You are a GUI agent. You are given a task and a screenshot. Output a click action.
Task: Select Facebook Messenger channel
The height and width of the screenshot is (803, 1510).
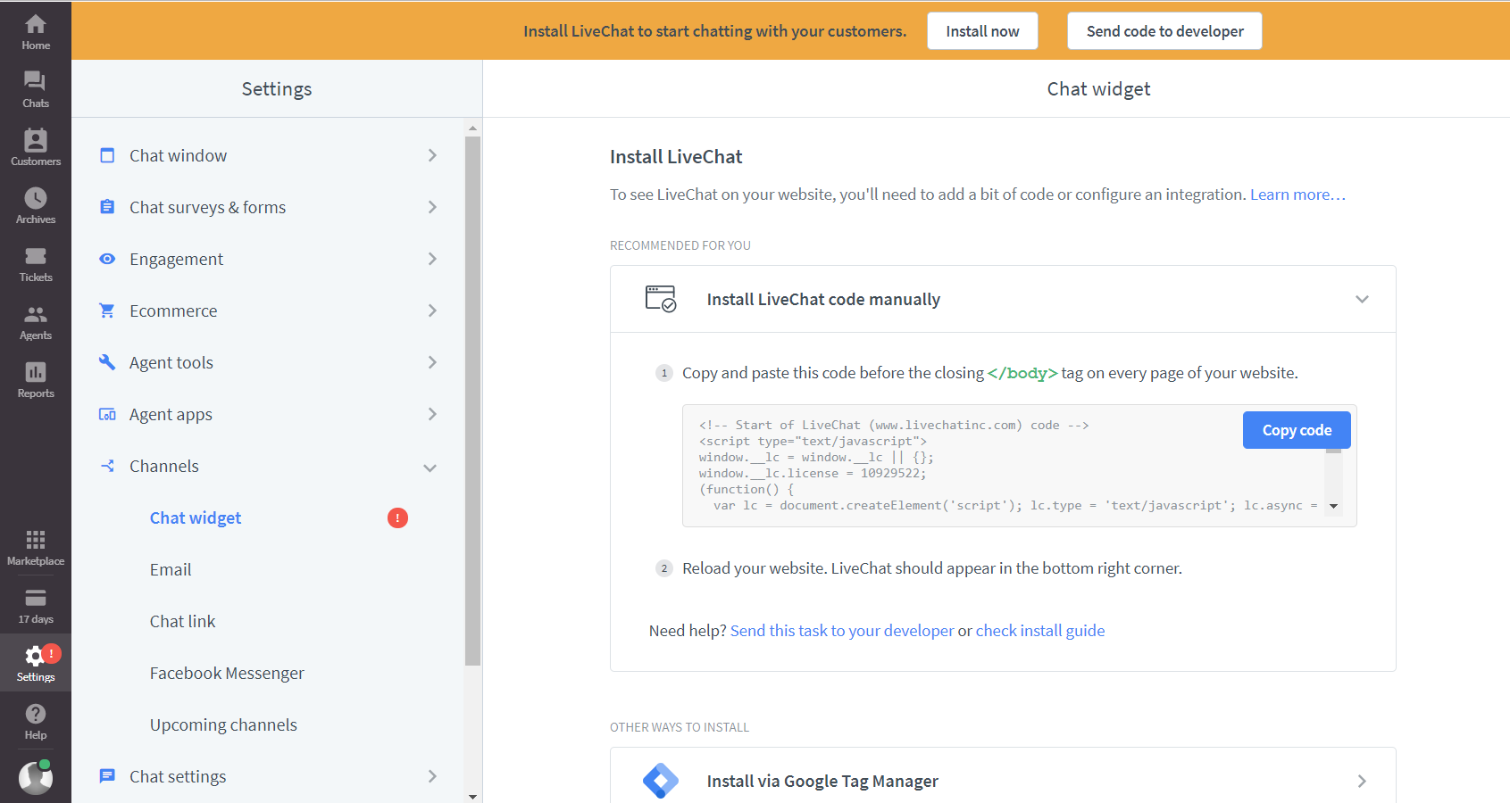click(227, 674)
